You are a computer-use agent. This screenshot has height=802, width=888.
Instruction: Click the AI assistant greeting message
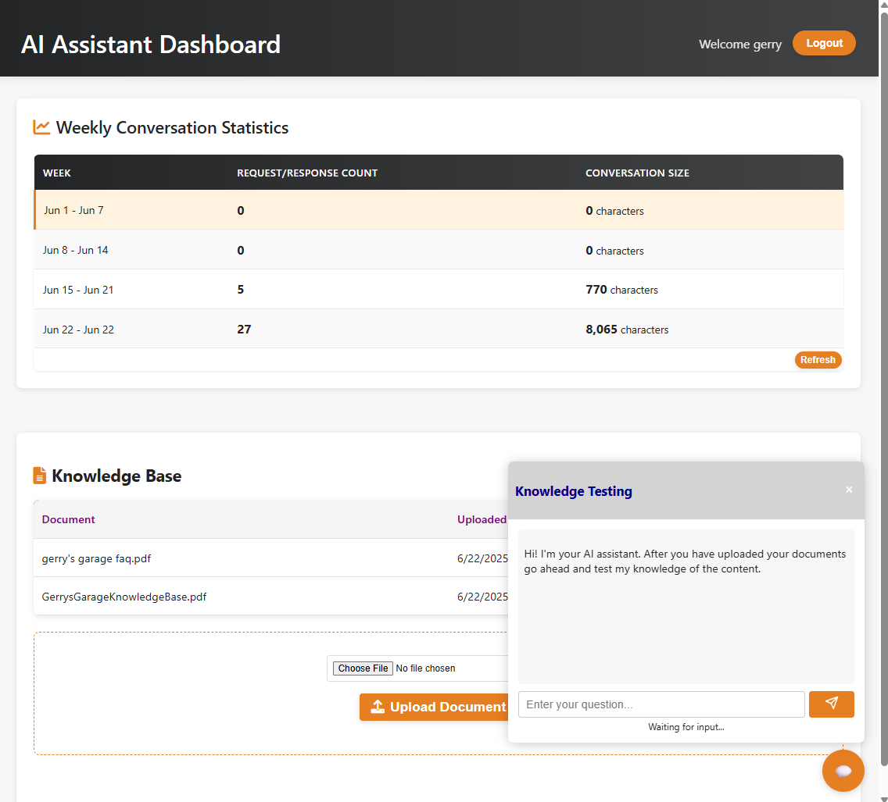tap(684, 561)
